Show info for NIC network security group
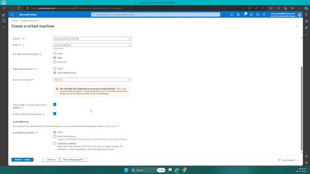The height and width of the screenshot is (174, 310). coord(41,54)
